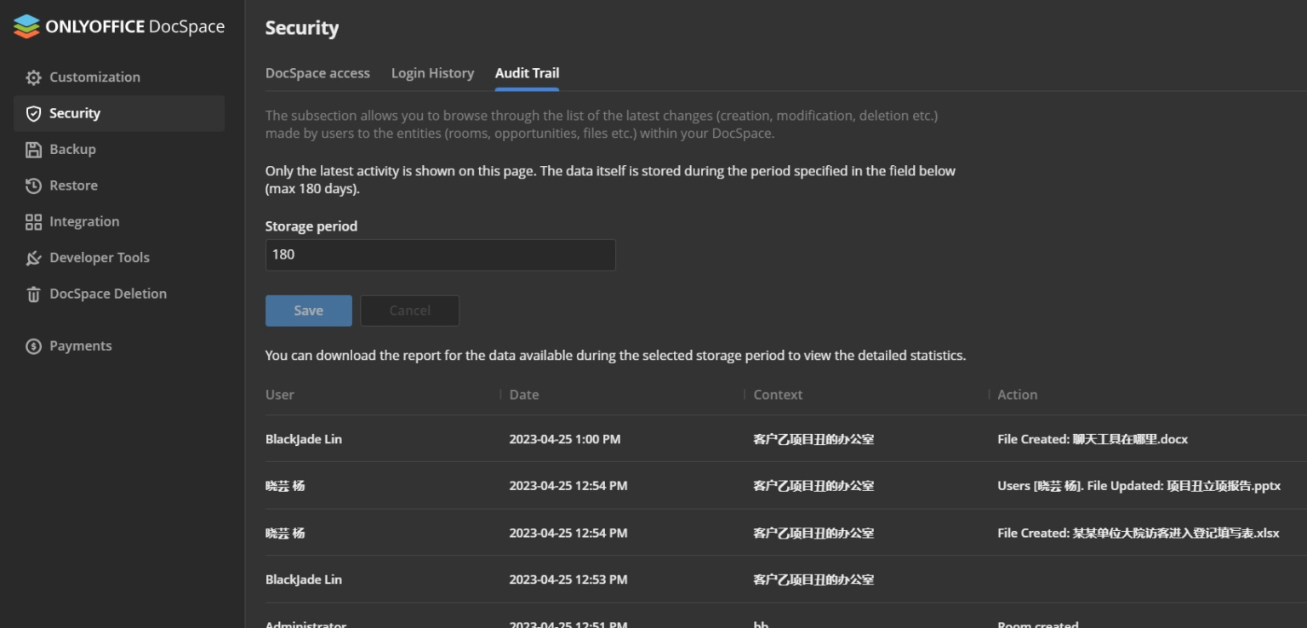Click inside the Storage period field
1307x628 pixels.
(440, 254)
